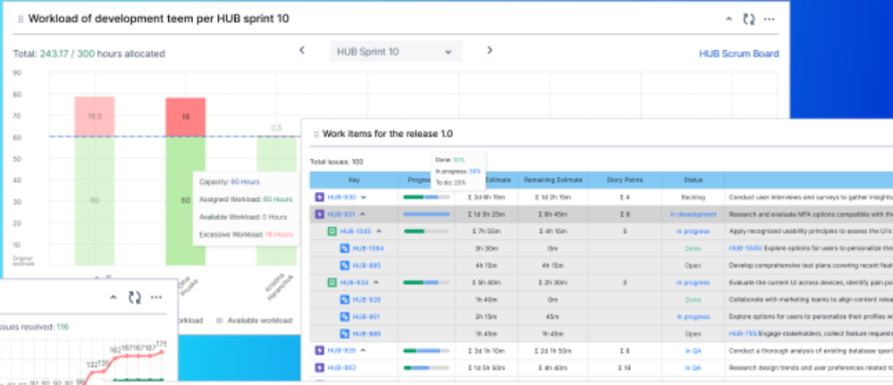The height and width of the screenshot is (385, 893).
Task: Open issue HUB-1064 via its key link
Action: coord(368,248)
